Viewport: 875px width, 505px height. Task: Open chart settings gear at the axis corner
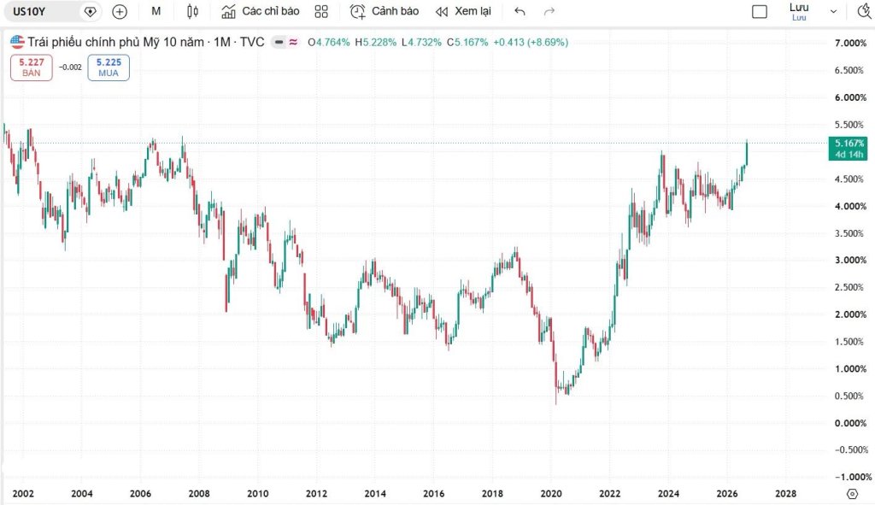(852, 494)
